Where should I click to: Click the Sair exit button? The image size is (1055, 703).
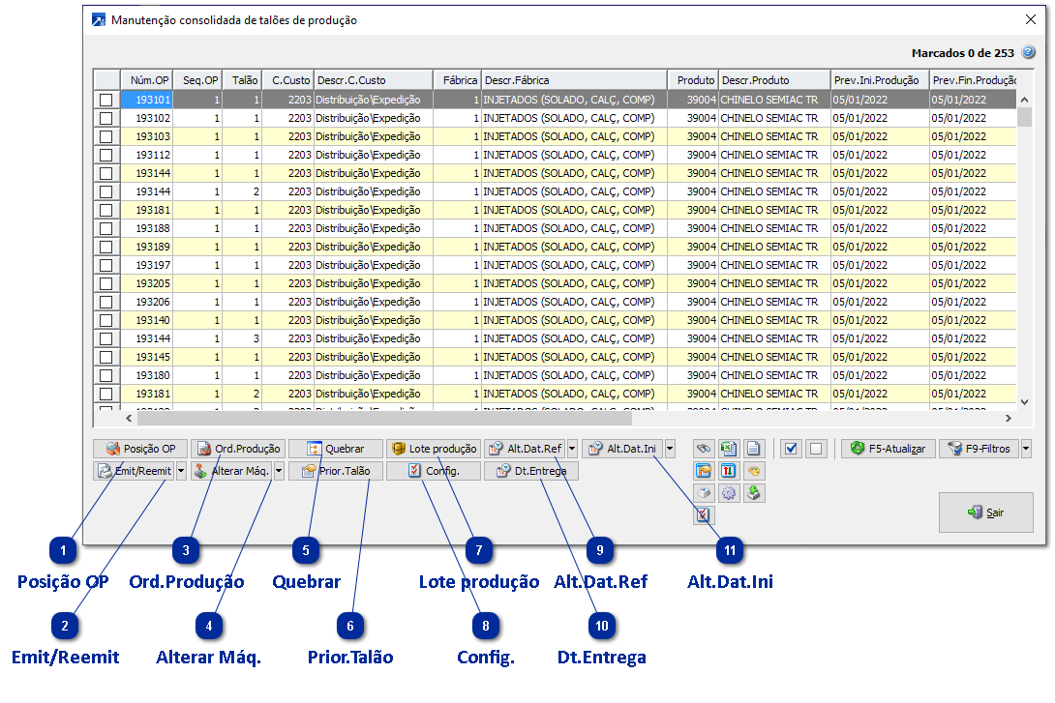point(985,513)
